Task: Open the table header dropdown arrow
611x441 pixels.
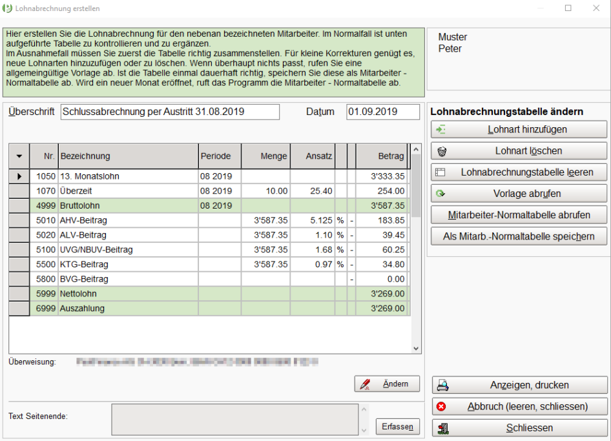Action: pyautogui.click(x=19, y=156)
